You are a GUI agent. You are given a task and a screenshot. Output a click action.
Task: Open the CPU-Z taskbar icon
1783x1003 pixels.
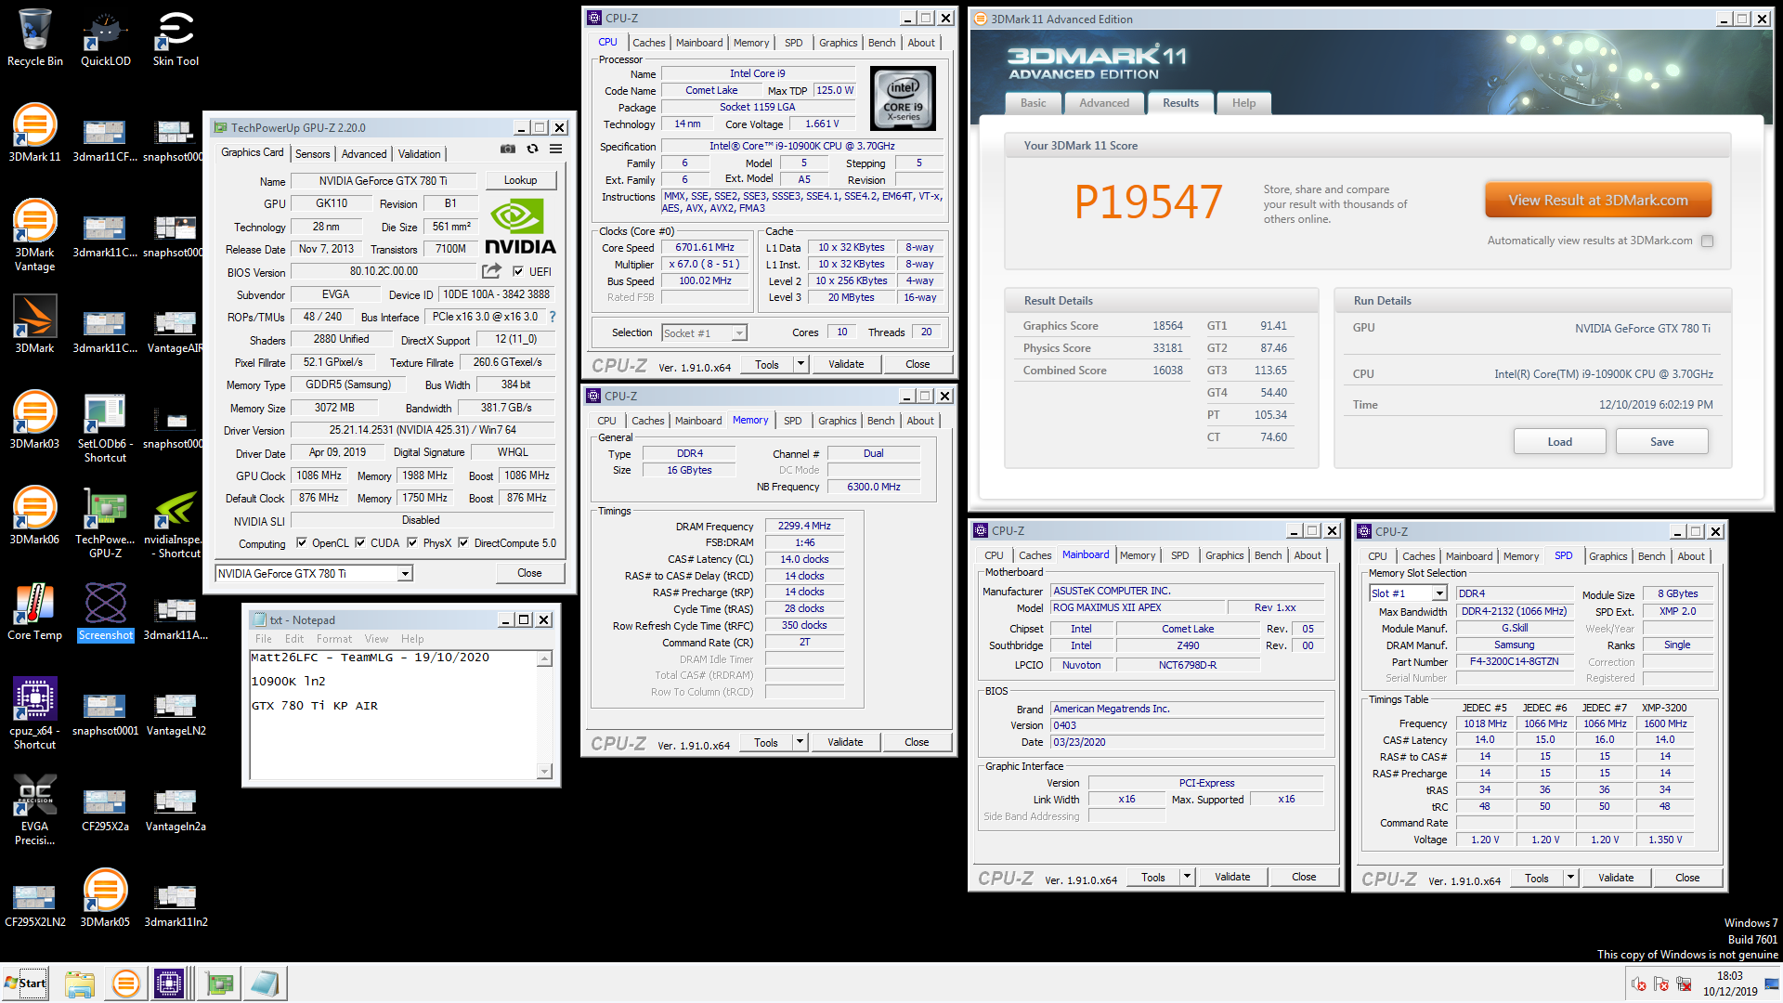pyautogui.click(x=169, y=983)
